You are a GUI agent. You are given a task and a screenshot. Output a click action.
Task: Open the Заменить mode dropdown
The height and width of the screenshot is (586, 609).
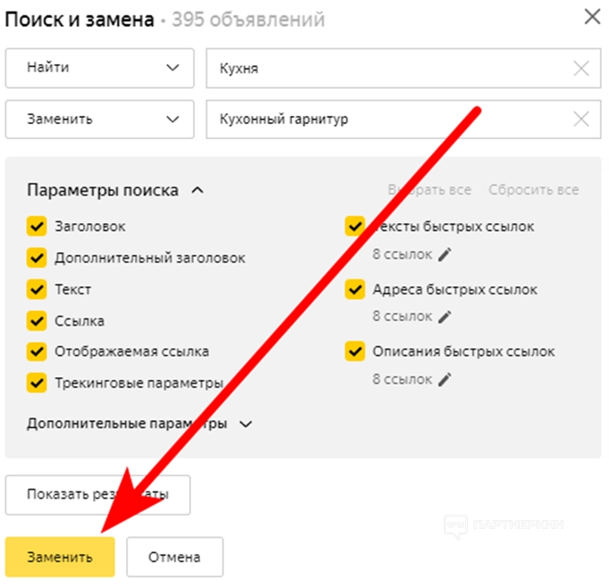99,119
